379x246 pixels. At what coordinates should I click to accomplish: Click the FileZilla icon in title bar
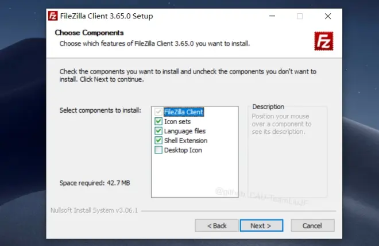[53, 16]
